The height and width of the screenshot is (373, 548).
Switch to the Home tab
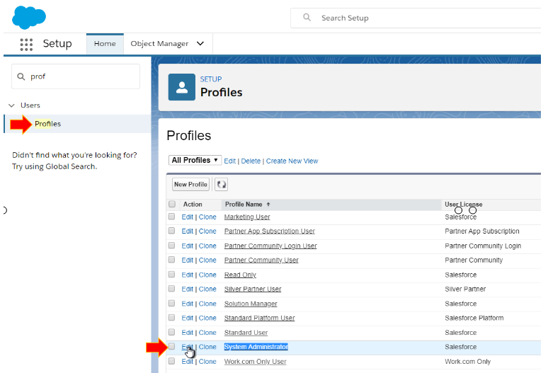(105, 44)
